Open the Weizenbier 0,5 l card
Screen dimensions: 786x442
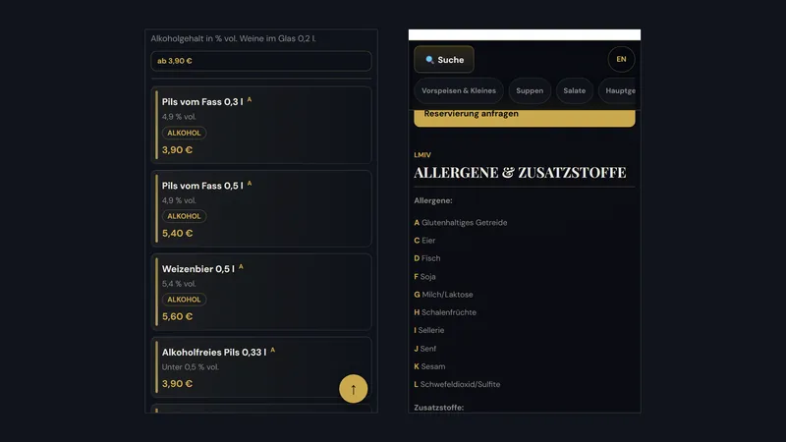click(261, 292)
